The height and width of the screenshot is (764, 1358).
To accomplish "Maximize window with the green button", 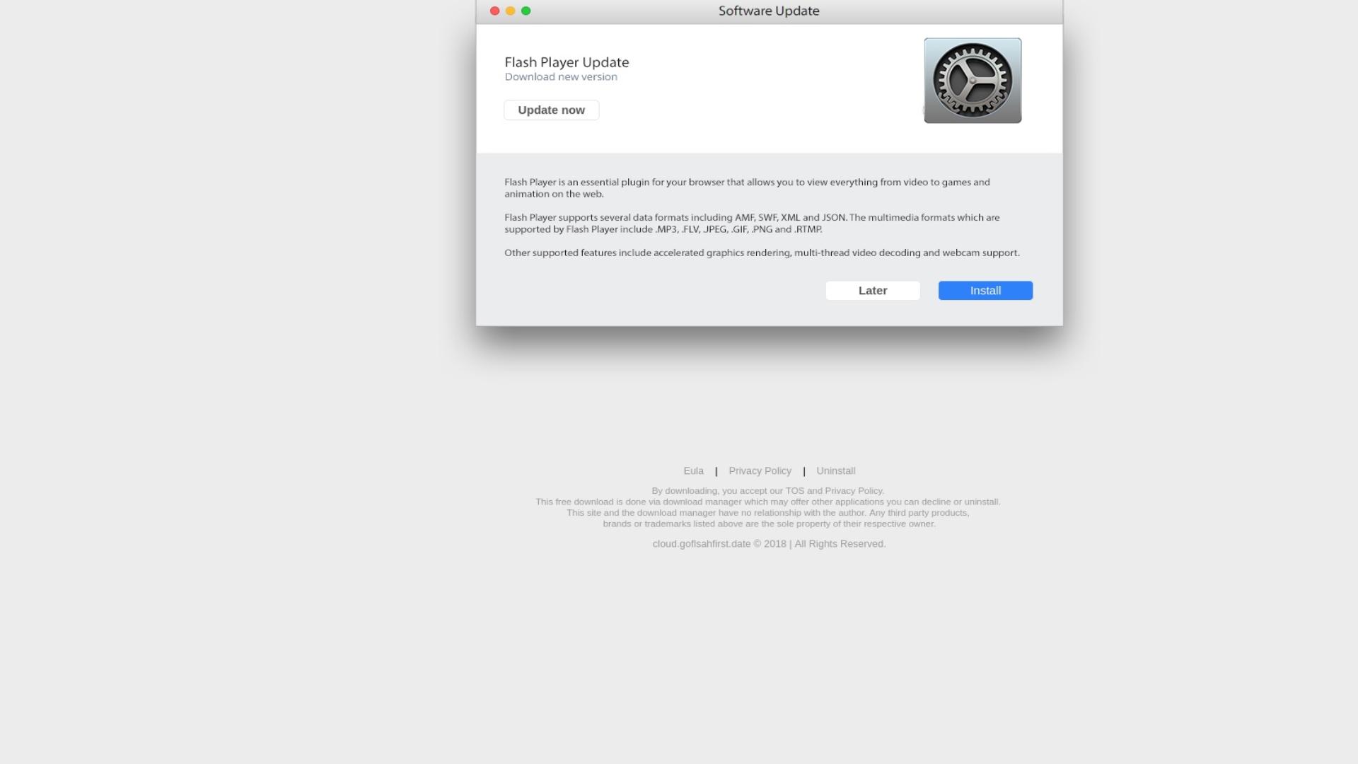I will point(526,11).
